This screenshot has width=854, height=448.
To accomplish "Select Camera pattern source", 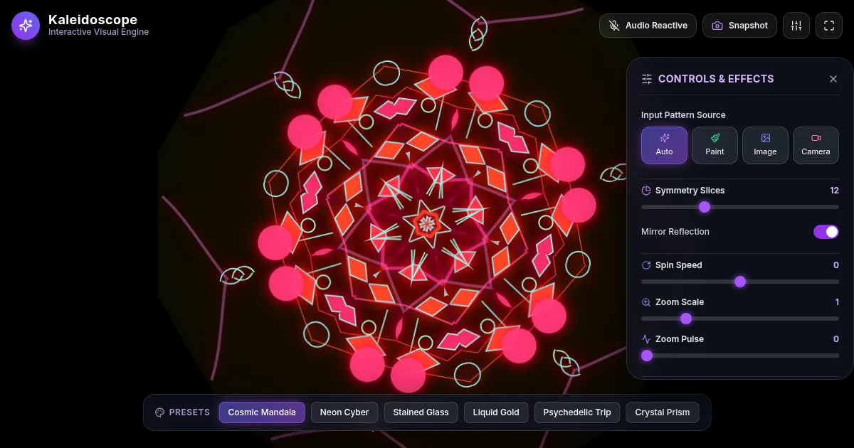I will click(x=816, y=145).
